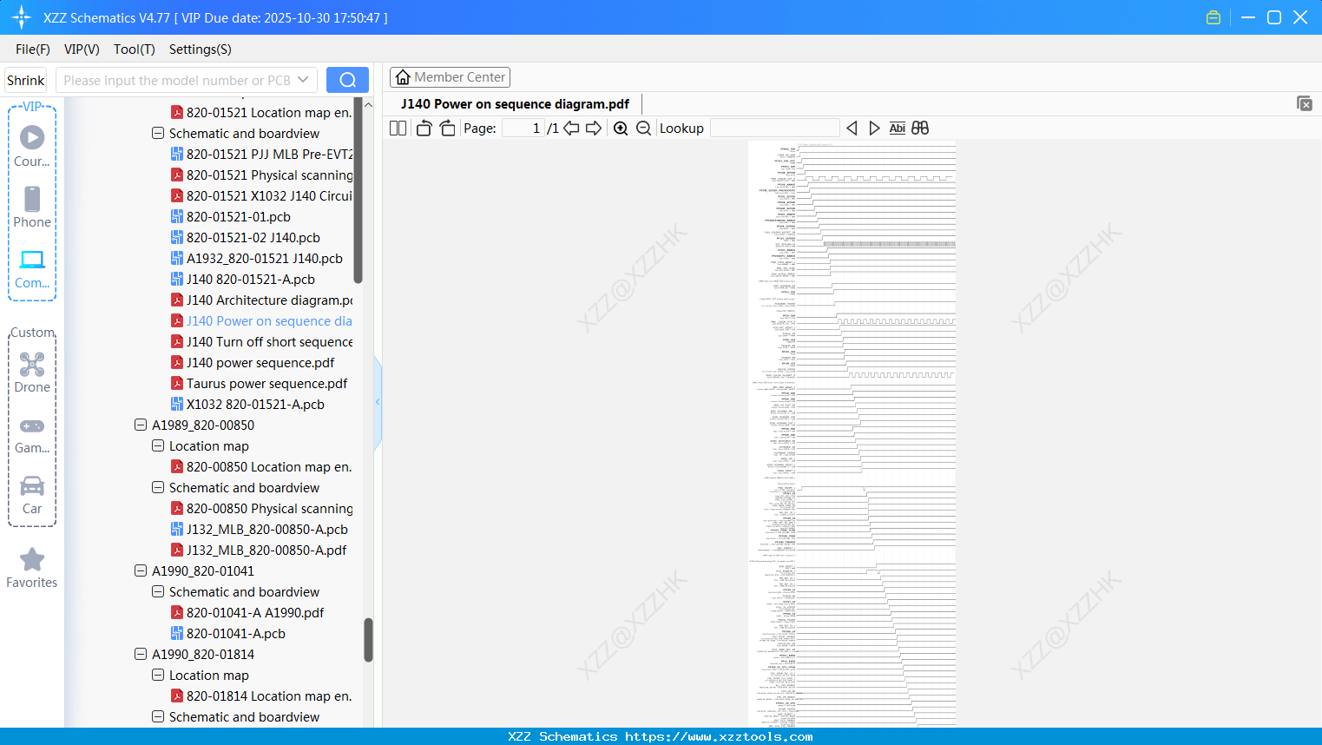Viewport: 1322px width, 745px height.
Task: Click the tree panel vertical scrollbar
Action: [368, 640]
